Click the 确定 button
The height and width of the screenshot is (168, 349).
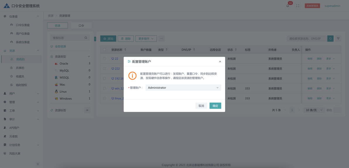pos(215,106)
